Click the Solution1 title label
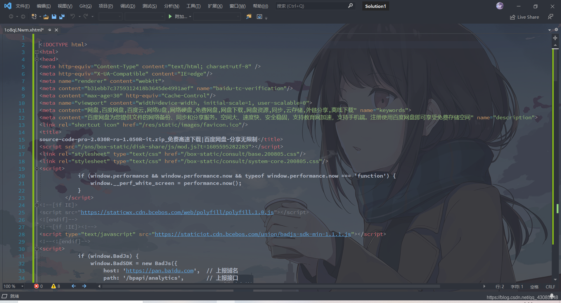The height and width of the screenshot is (303, 561). pos(375,6)
